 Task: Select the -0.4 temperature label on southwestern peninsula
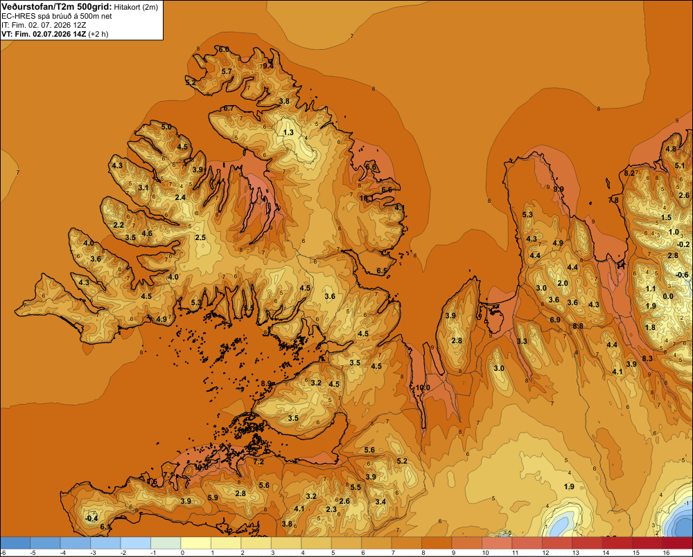point(91,518)
